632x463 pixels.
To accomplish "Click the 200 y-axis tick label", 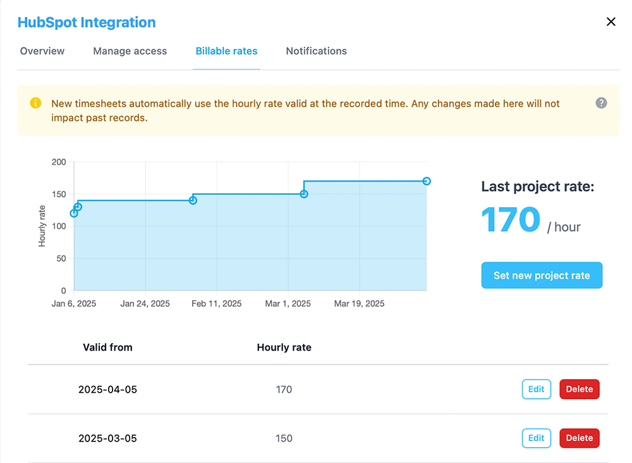I will pyautogui.click(x=59, y=162).
